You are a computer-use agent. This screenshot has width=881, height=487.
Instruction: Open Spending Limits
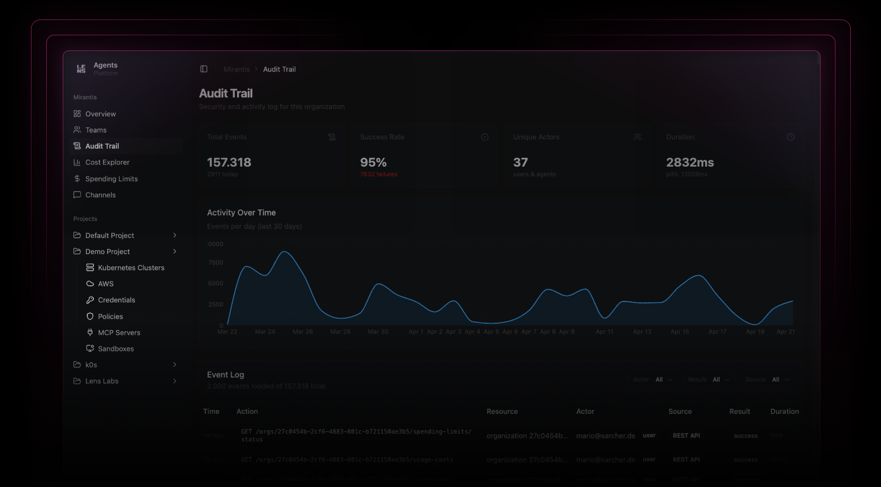tap(126, 179)
